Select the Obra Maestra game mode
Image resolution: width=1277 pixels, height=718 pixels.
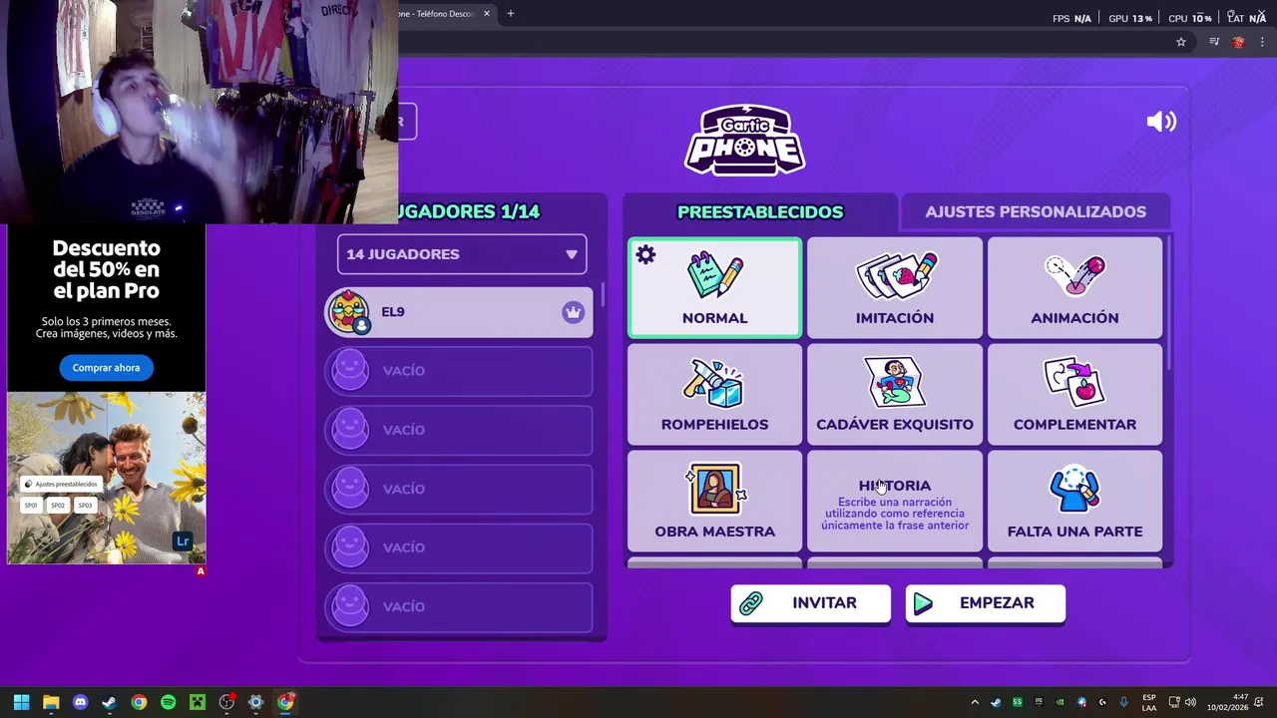[714, 502]
